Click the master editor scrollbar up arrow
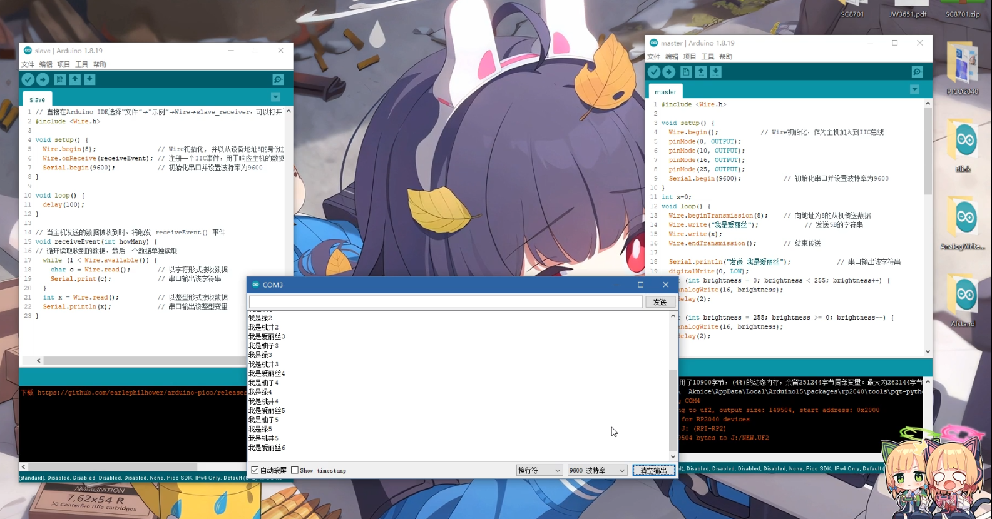 click(928, 103)
